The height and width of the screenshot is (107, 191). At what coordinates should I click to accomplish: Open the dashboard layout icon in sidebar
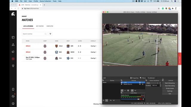[13, 37]
